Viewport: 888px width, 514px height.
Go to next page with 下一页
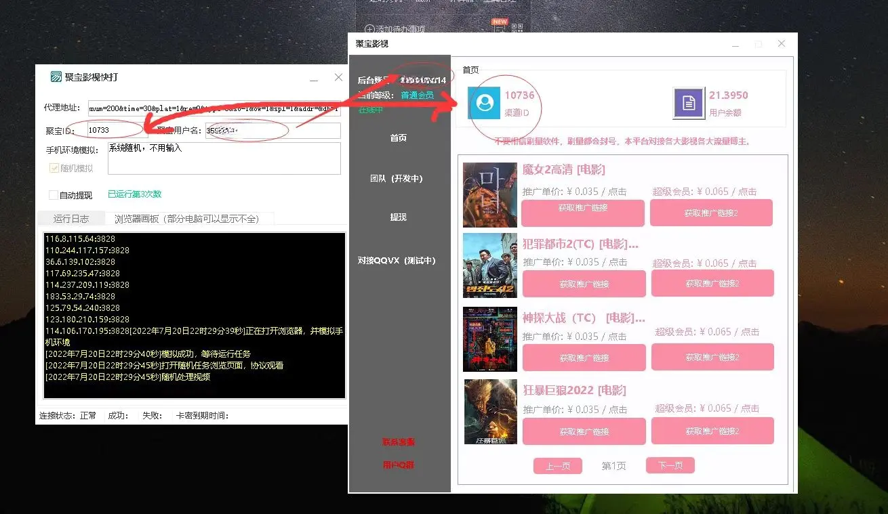[670, 466]
